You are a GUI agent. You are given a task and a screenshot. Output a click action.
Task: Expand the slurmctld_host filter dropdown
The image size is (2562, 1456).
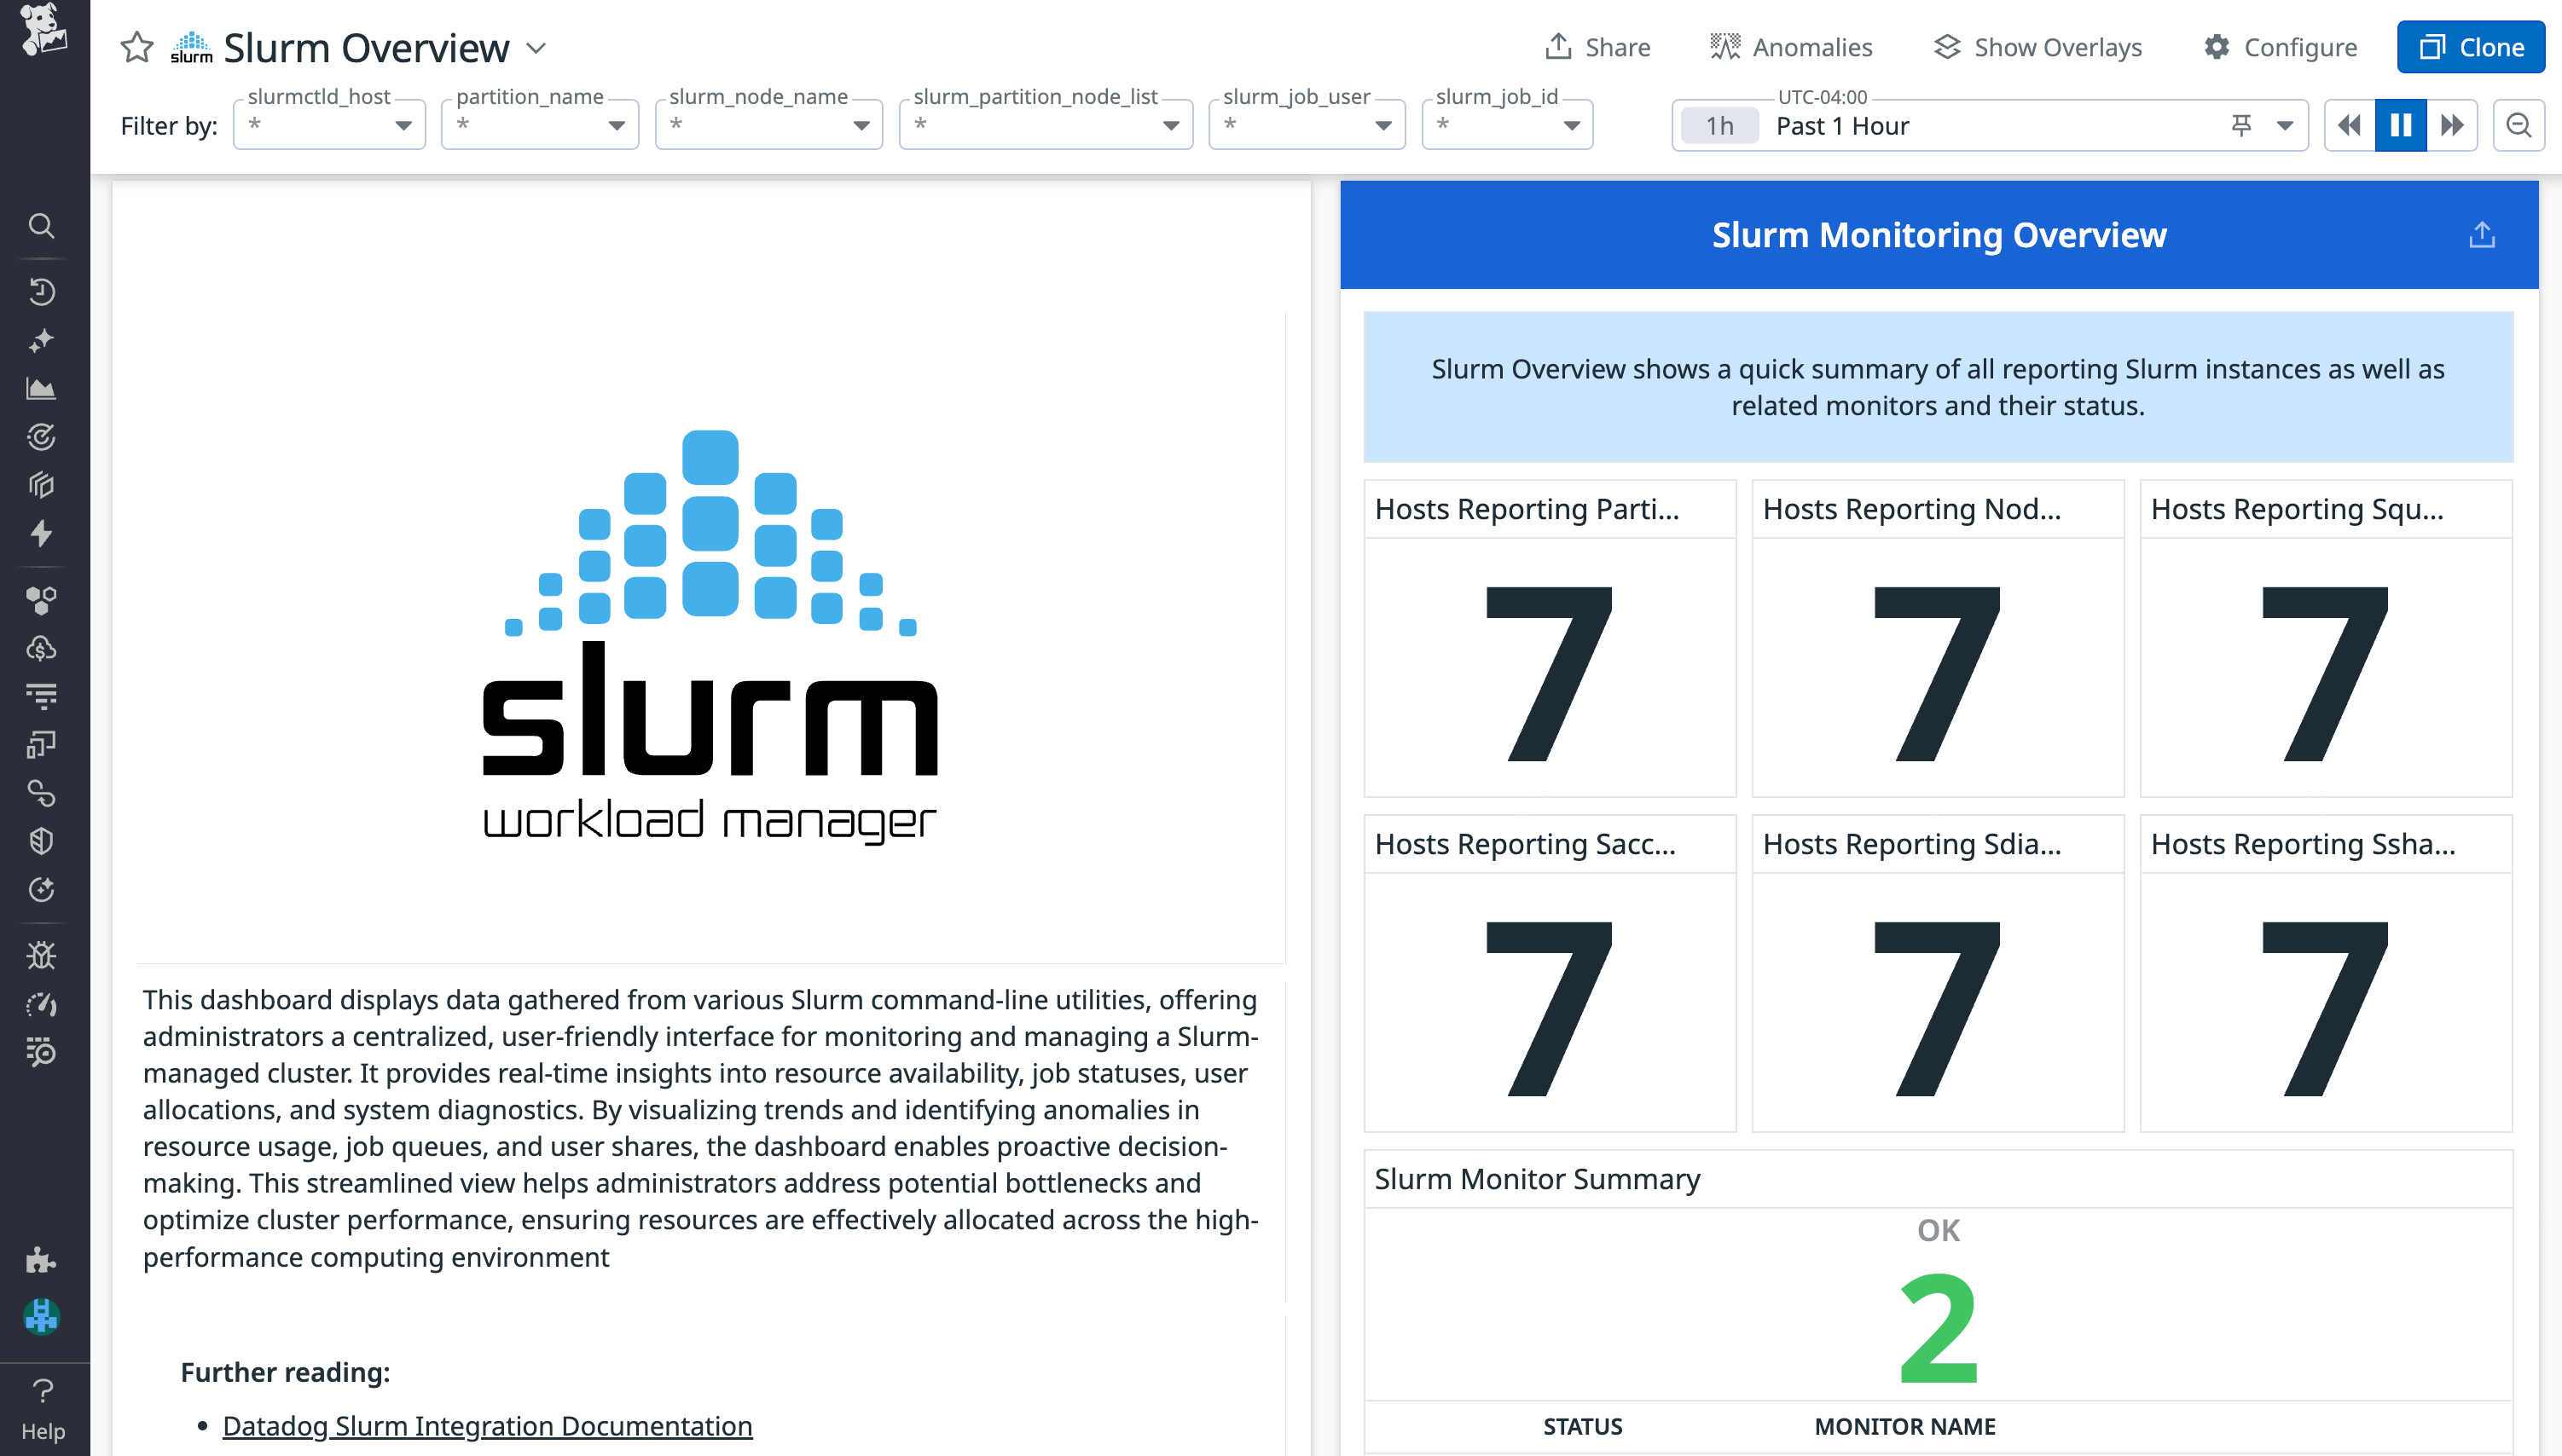pyautogui.click(x=404, y=125)
